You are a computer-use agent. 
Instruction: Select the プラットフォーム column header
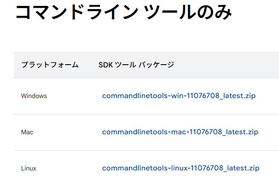tap(50, 65)
